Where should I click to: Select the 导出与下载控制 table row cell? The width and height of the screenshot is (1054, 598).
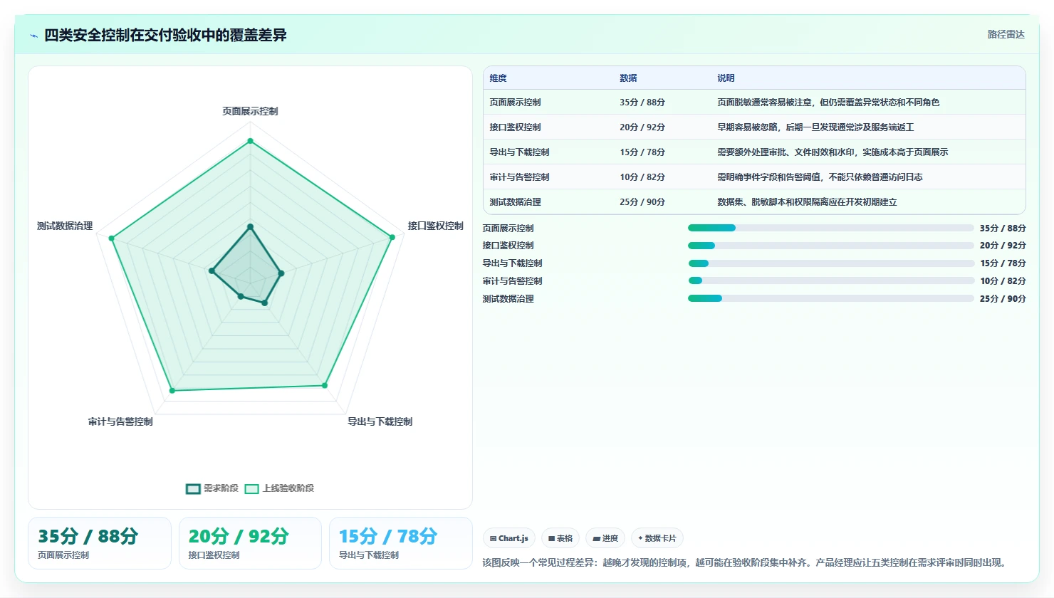pyautogui.click(x=519, y=152)
